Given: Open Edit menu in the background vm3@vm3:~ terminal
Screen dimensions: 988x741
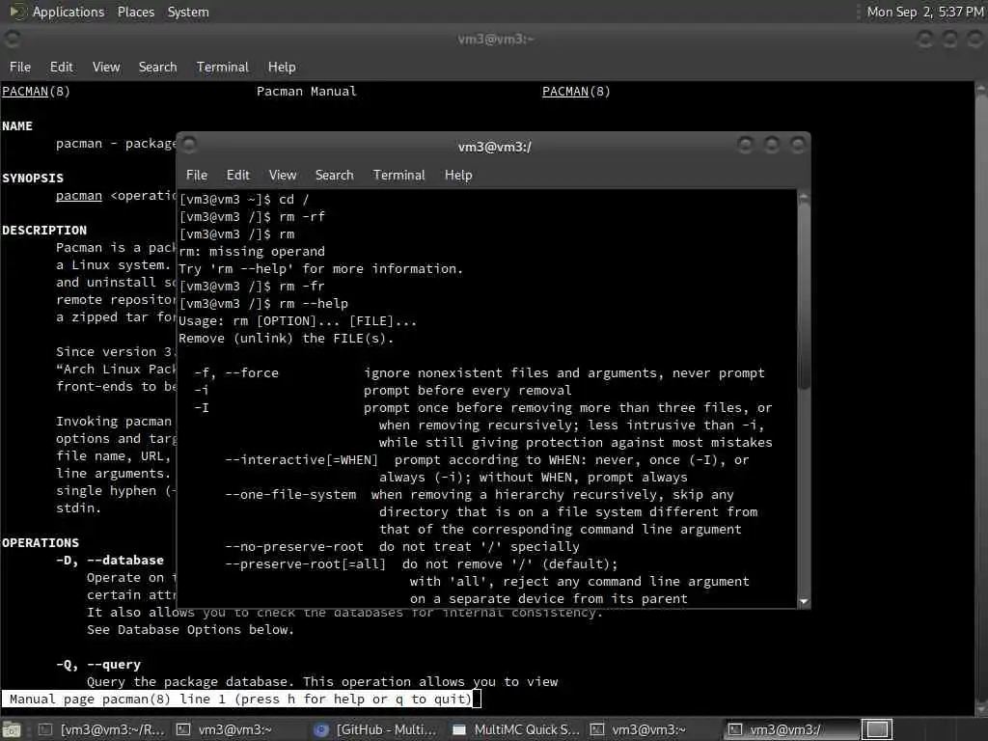Looking at the screenshot, I should coord(61,67).
